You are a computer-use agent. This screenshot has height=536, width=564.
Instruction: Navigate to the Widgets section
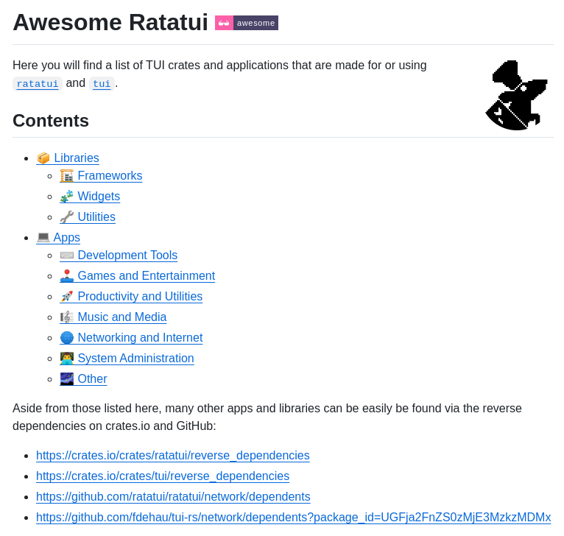pyautogui.click(x=99, y=196)
